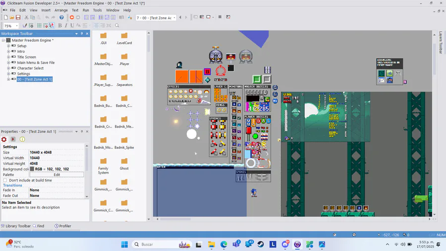The width and height of the screenshot is (446, 251).
Task: Select the Sonic sprite in frame editor
Action: (254, 192)
